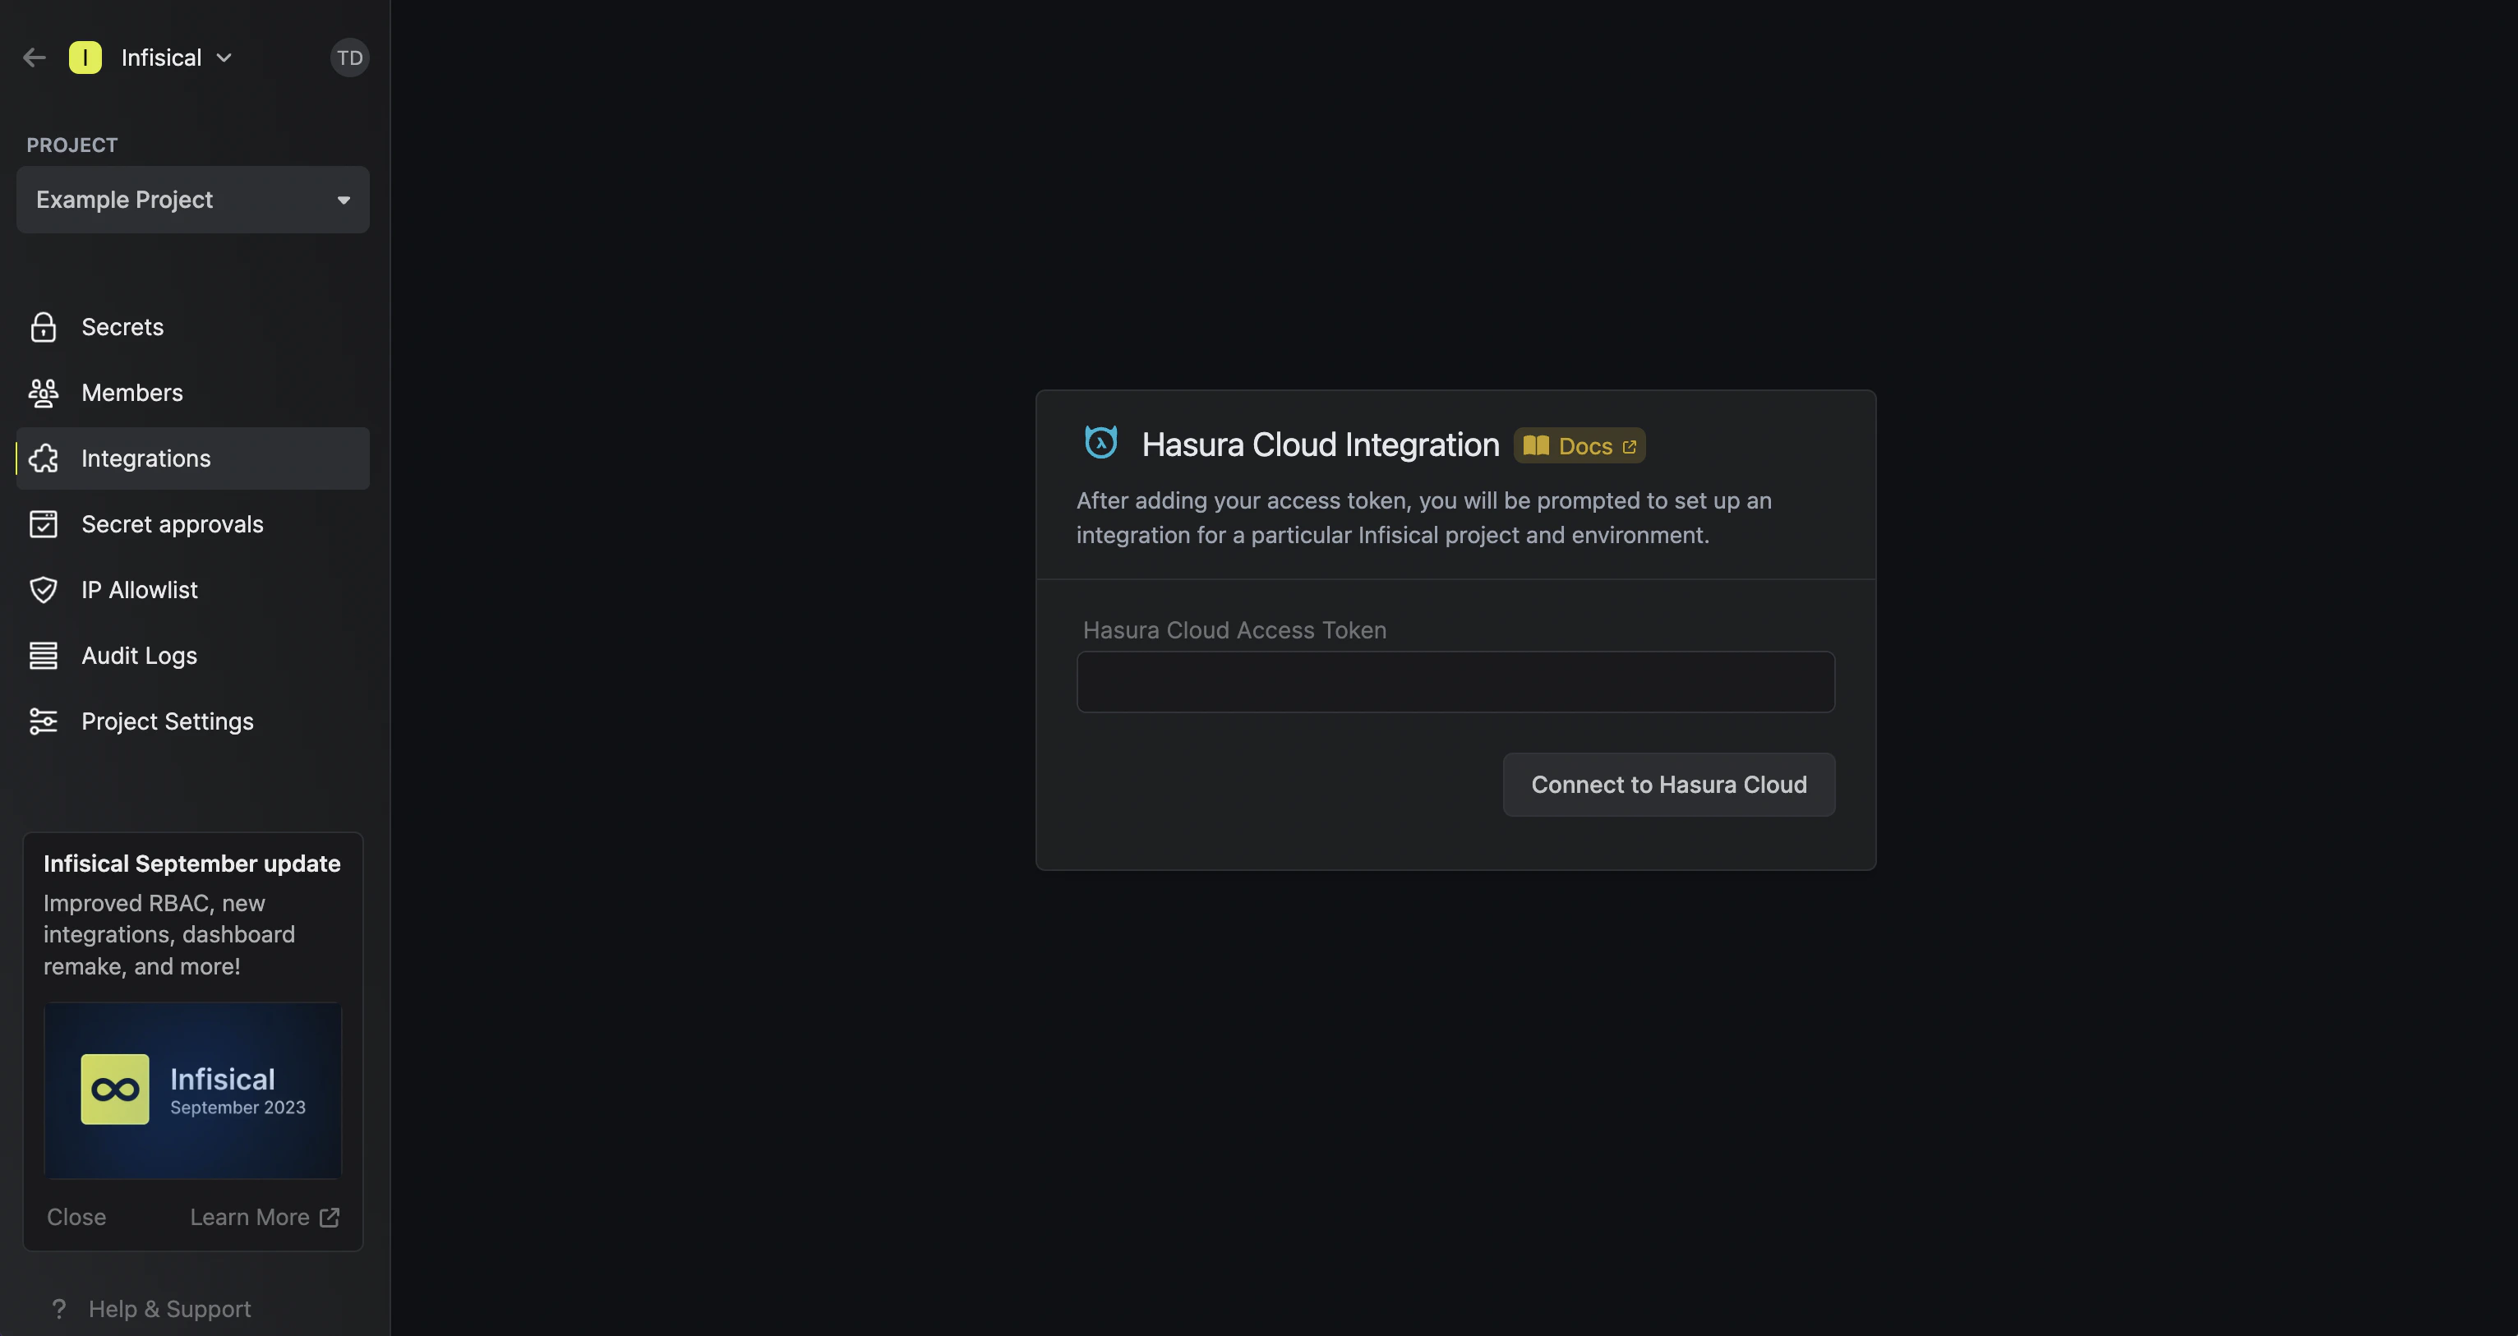The image size is (2518, 1336).
Task: Click the Secrets lock icon
Action: [43, 326]
